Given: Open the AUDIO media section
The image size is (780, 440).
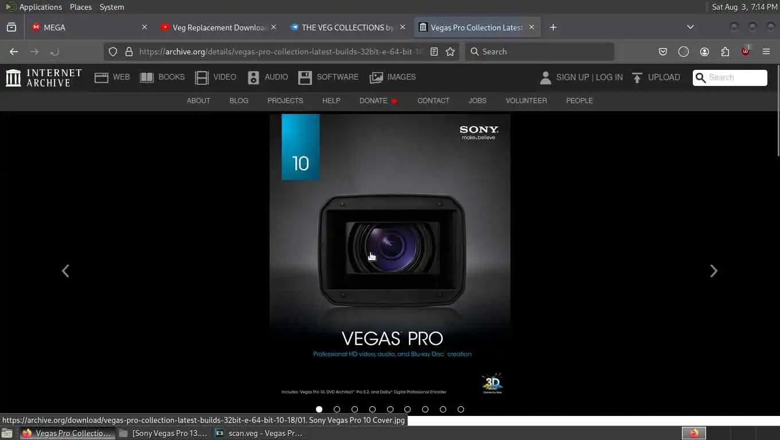Looking at the screenshot, I should pyautogui.click(x=268, y=77).
